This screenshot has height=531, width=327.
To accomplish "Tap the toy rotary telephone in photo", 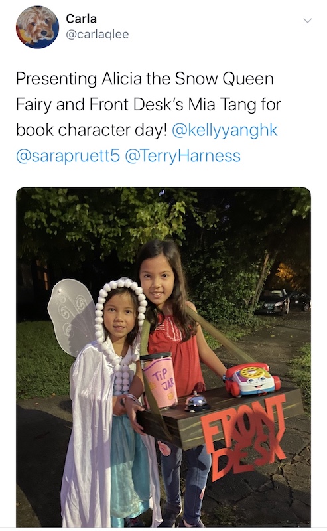I will click(x=253, y=378).
